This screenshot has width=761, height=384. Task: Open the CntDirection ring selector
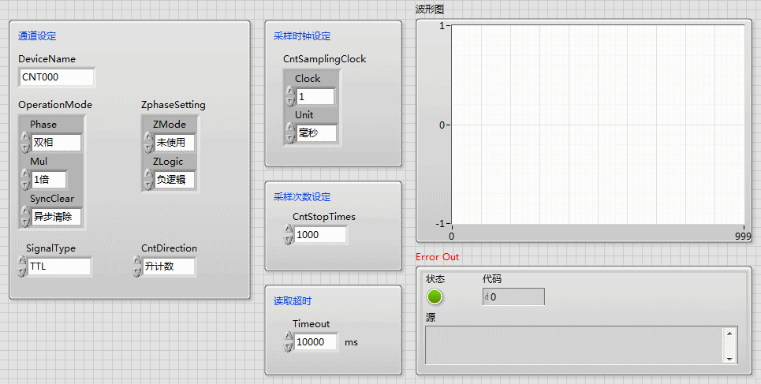[168, 267]
